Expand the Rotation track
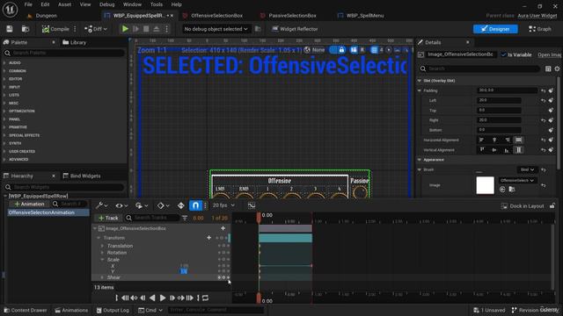The image size is (563, 316). 102,253
